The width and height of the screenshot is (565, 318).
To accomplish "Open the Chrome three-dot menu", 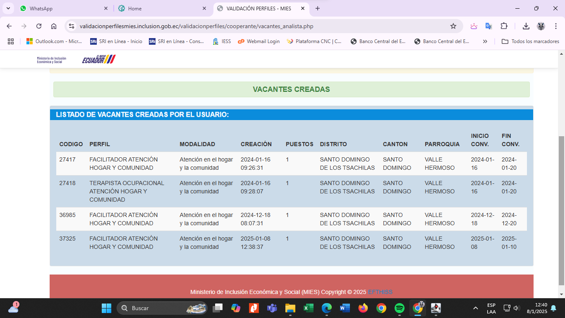I will tap(555, 26).
